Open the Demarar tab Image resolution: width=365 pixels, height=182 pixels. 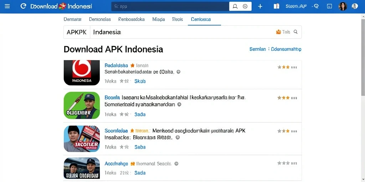tap(72, 19)
